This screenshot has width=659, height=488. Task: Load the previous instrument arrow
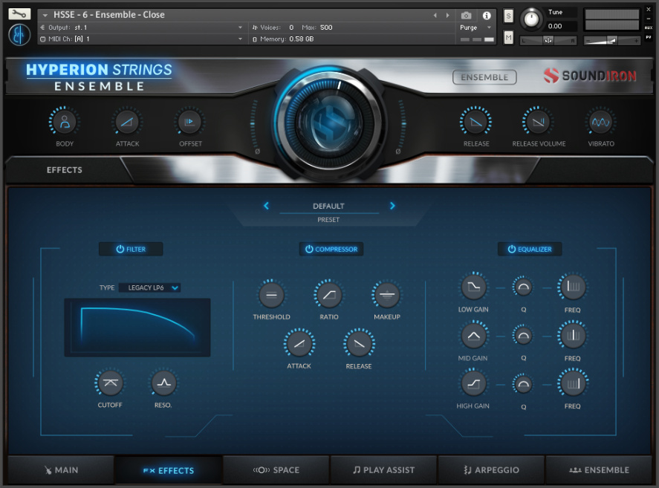coord(435,16)
